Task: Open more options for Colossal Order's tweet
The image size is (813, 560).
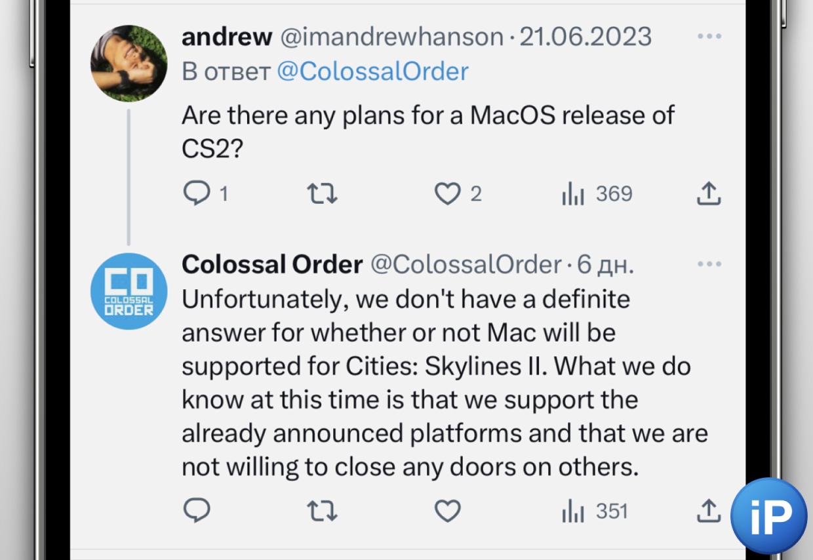Action: pos(709,264)
